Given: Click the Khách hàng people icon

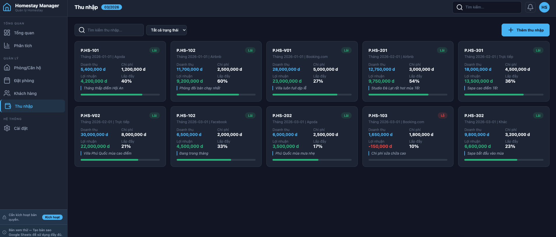Looking at the screenshot, I should tap(7, 93).
